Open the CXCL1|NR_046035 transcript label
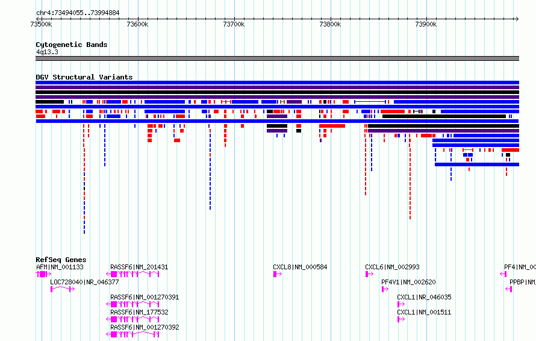The width and height of the screenshot is (536, 341). click(x=424, y=297)
